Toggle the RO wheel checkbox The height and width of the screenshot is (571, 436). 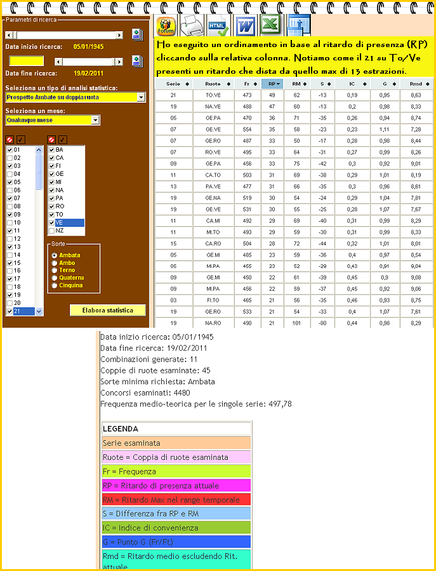(51, 206)
